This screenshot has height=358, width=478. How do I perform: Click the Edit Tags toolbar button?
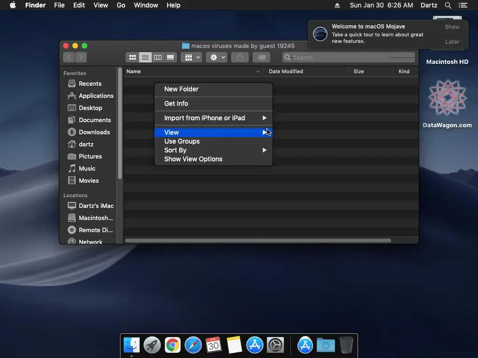[x=261, y=57]
